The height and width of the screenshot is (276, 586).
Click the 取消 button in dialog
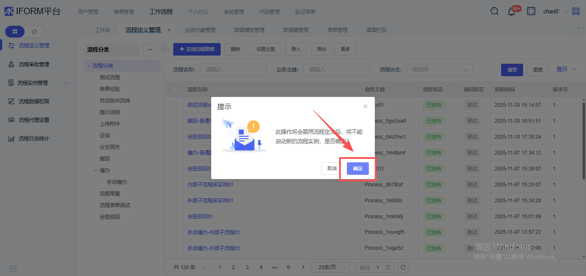click(332, 169)
